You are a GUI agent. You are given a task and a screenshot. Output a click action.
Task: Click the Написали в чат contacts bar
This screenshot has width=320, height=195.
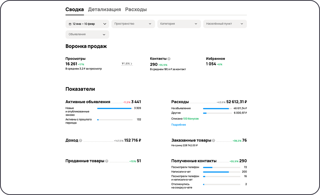tap(222, 172)
